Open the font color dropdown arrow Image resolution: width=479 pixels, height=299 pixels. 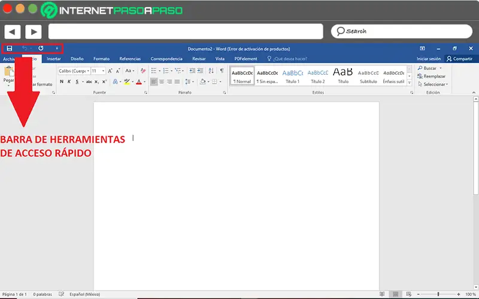(144, 82)
